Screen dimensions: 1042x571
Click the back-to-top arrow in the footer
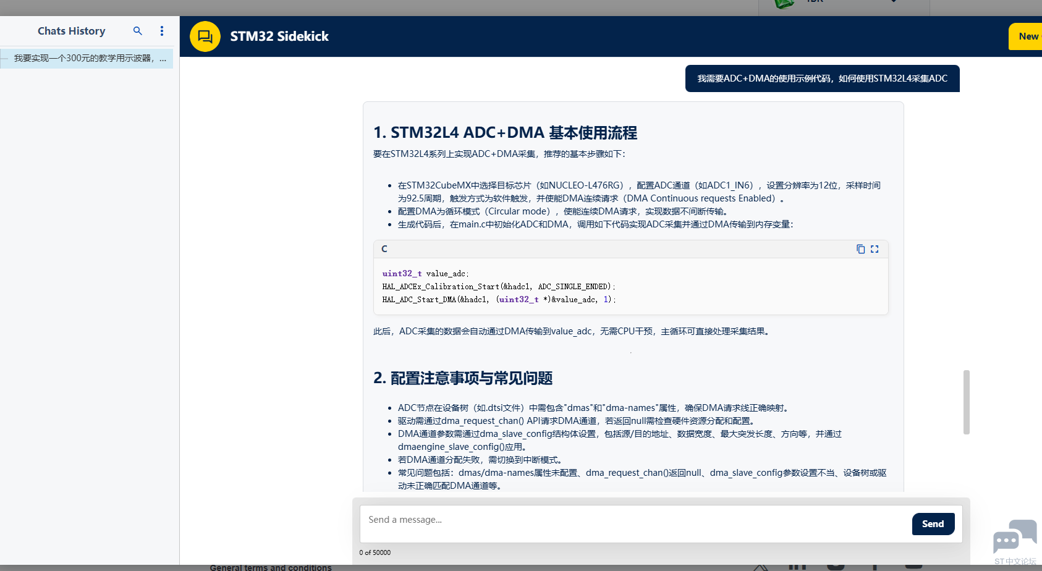pos(760,567)
